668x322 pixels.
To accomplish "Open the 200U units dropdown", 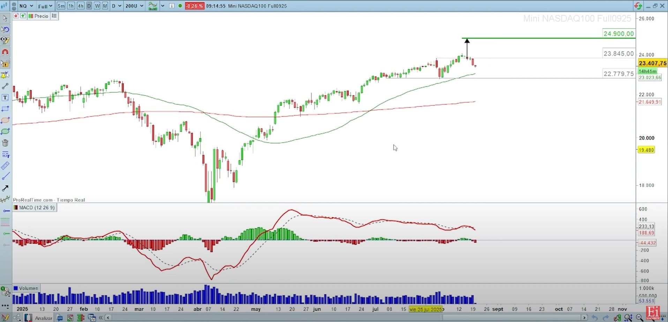I will pyautogui.click(x=134, y=6).
